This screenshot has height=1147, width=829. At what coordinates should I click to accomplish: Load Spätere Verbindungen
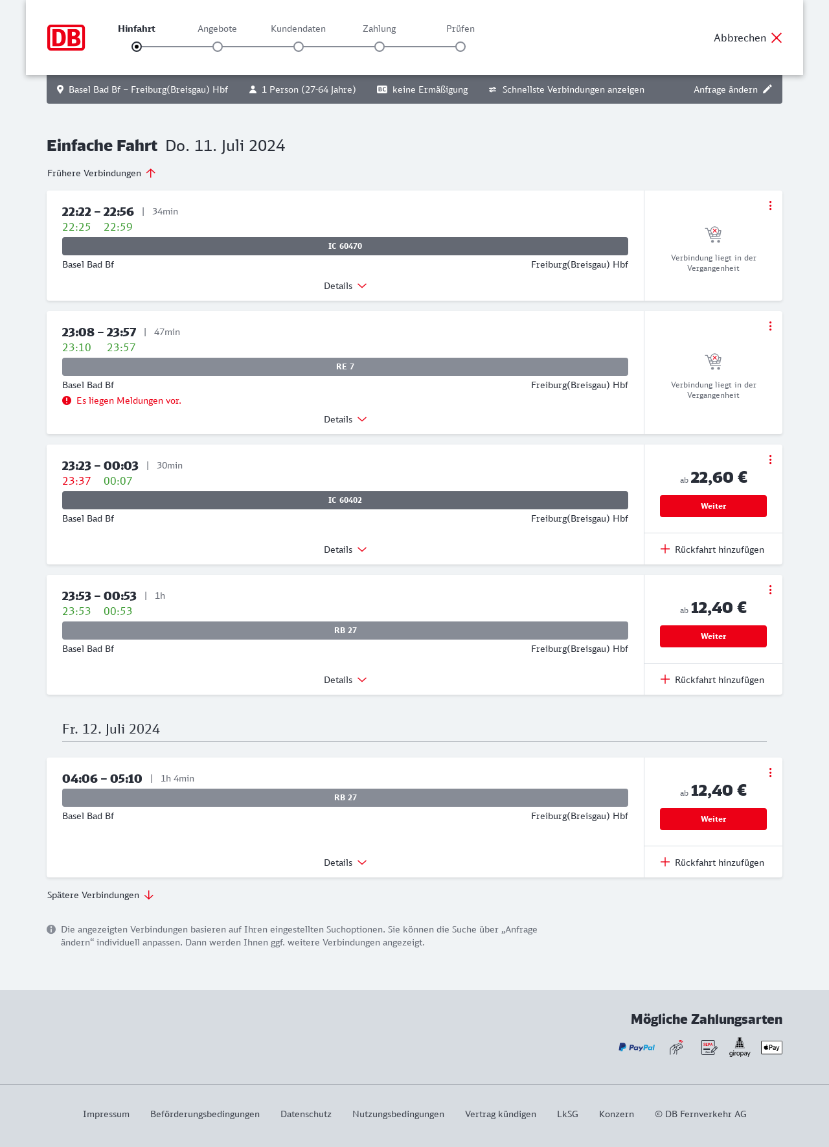pyautogui.click(x=100, y=895)
